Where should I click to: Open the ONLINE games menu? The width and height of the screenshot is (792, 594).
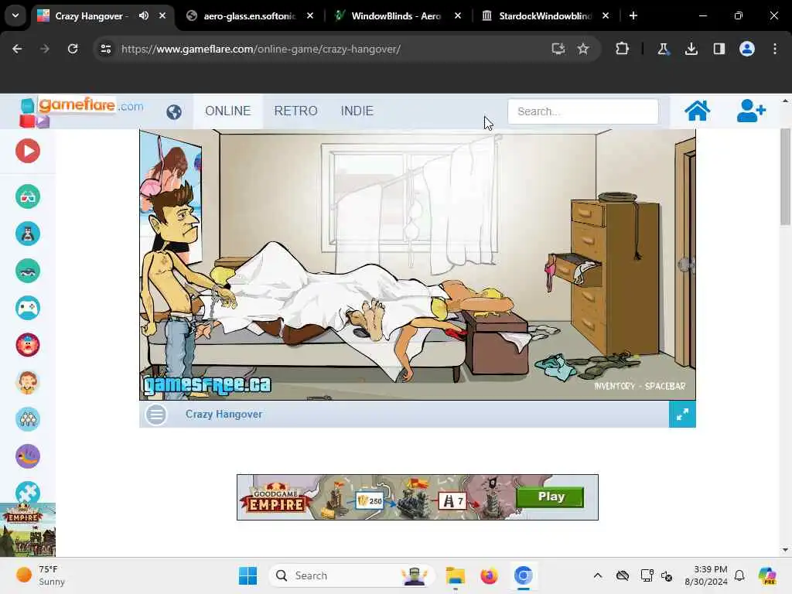(228, 111)
